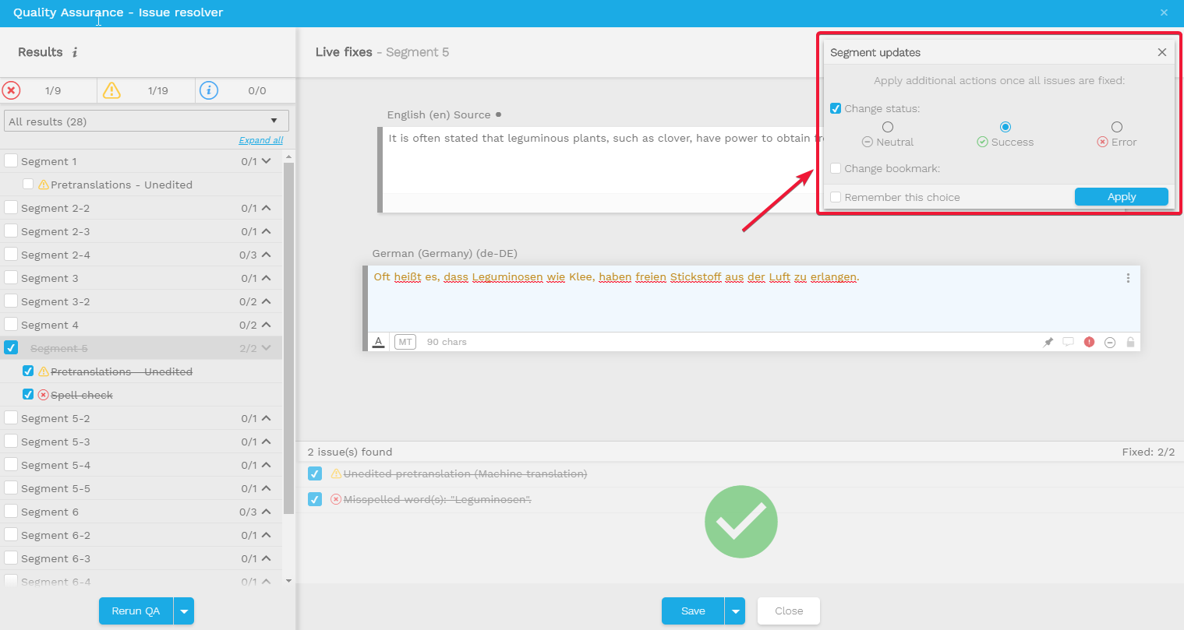The width and height of the screenshot is (1184, 630).
Task: Filter results by the red error icon
Action: (x=11, y=90)
